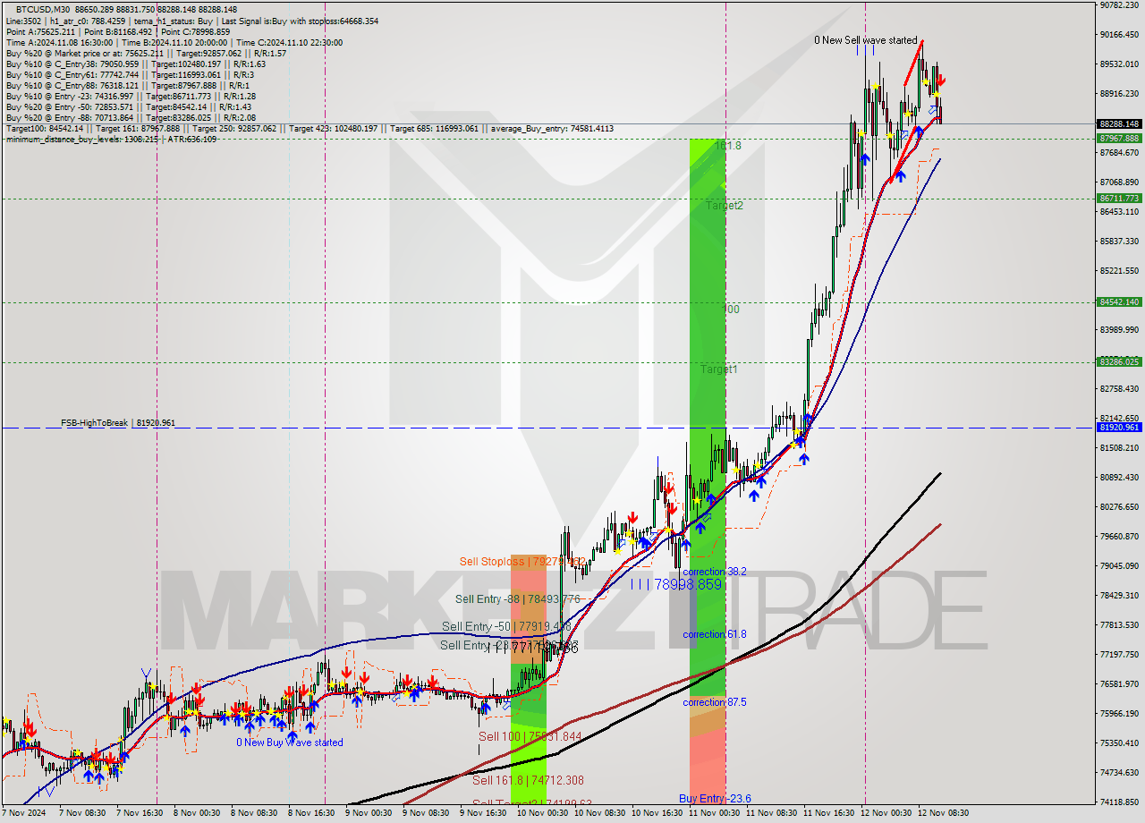The height and width of the screenshot is (823, 1145).
Task: Click the 74118.850 price axis value
Action: point(1119,802)
